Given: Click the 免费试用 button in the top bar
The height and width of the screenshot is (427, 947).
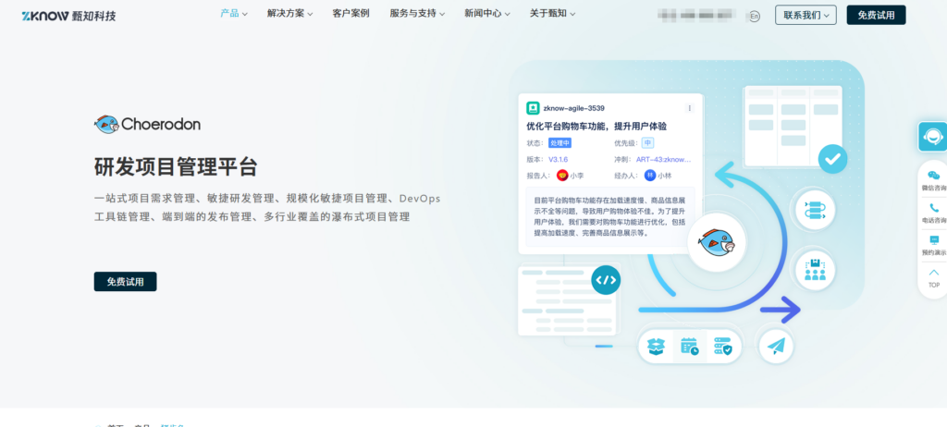Looking at the screenshot, I should (876, 15).
